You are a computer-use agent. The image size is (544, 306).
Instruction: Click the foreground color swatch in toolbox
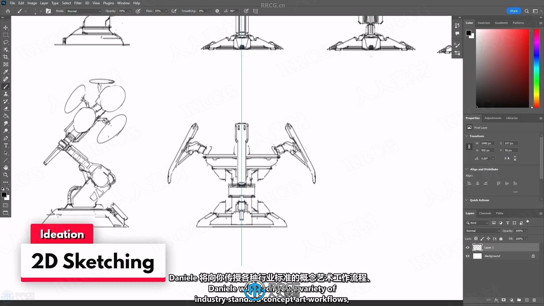[x=4, y=195]
